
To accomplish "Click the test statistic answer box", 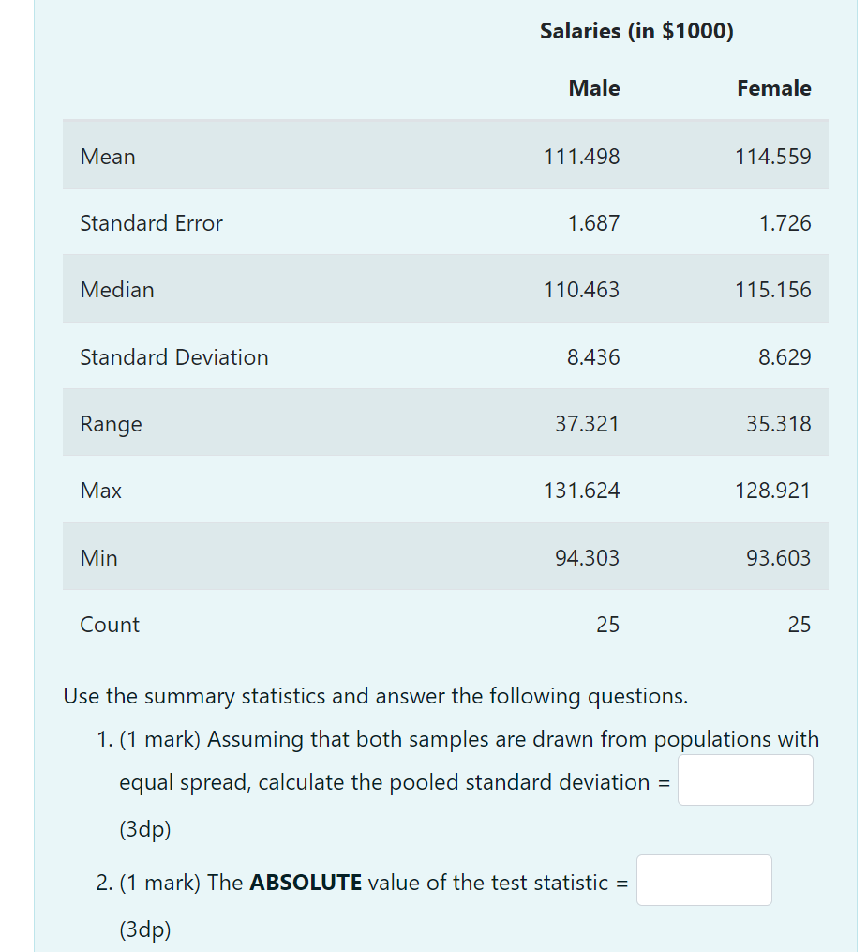I will point(704,880).
